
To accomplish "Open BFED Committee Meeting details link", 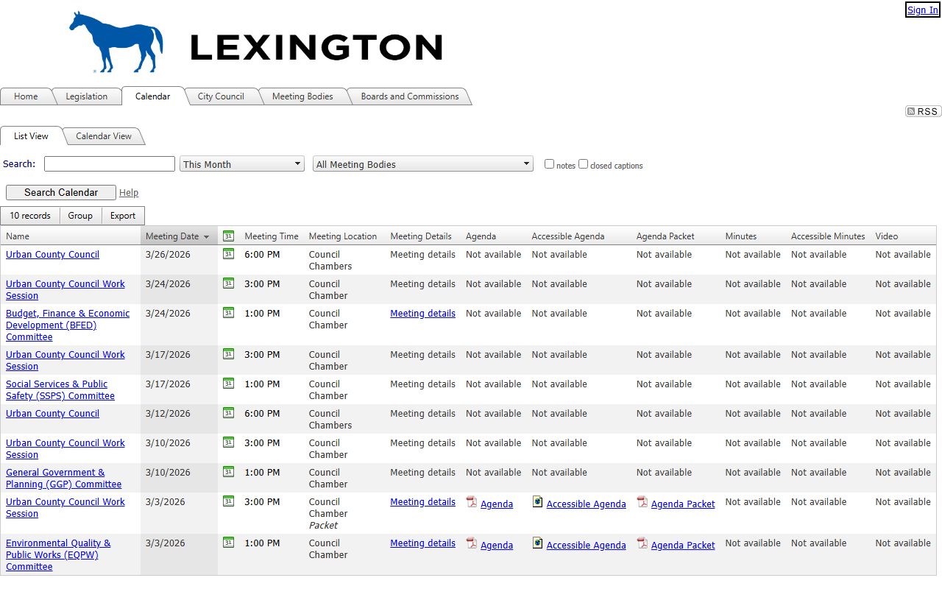I will coord(422,314).
